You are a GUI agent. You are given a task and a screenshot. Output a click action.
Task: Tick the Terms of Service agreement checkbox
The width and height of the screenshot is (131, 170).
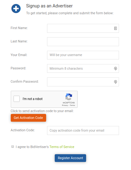(13, 146)
